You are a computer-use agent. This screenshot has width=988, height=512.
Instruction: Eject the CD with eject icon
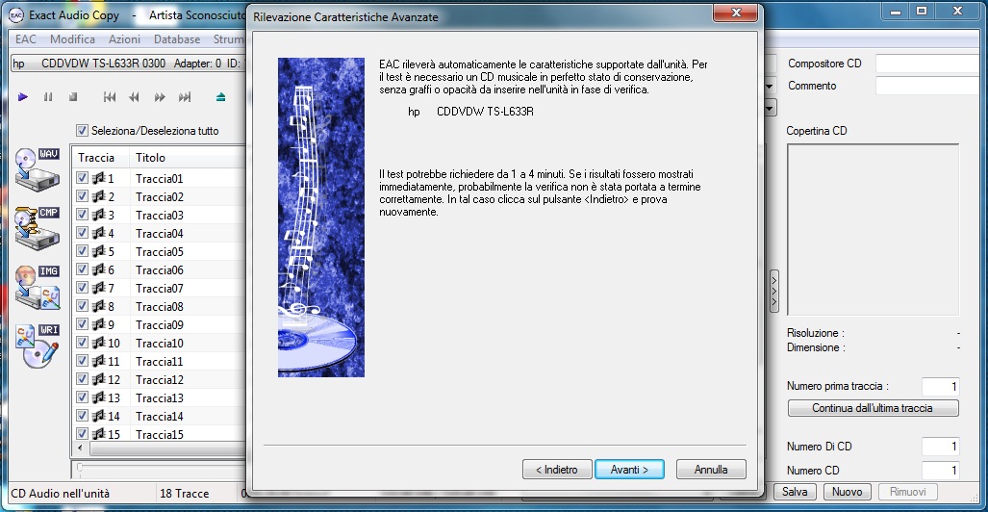(220, 97)
